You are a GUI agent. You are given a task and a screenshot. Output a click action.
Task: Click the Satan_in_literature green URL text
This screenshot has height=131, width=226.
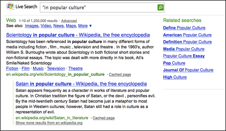52,118
